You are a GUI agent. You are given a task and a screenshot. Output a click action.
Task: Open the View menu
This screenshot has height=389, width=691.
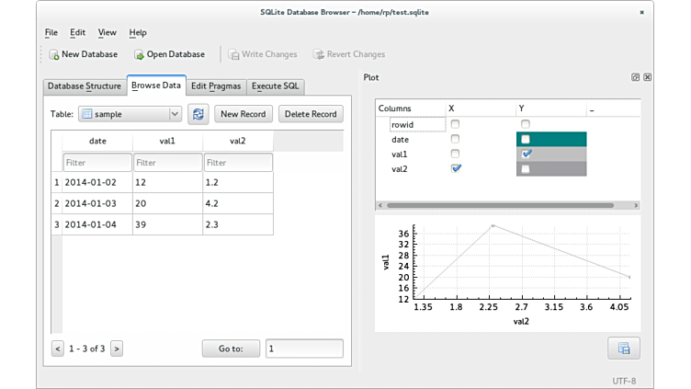pyautogui.click(x=107, y=32)
